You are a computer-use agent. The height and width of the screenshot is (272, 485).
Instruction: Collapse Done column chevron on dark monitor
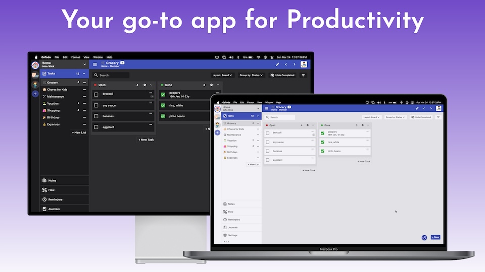[x=218, y=85]
